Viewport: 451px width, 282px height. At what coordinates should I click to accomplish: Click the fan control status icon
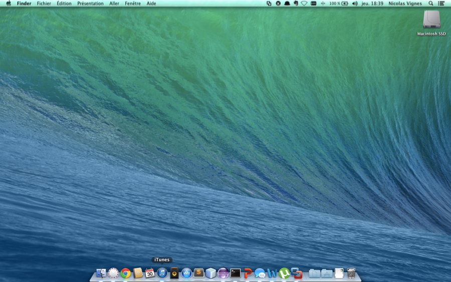323,4
